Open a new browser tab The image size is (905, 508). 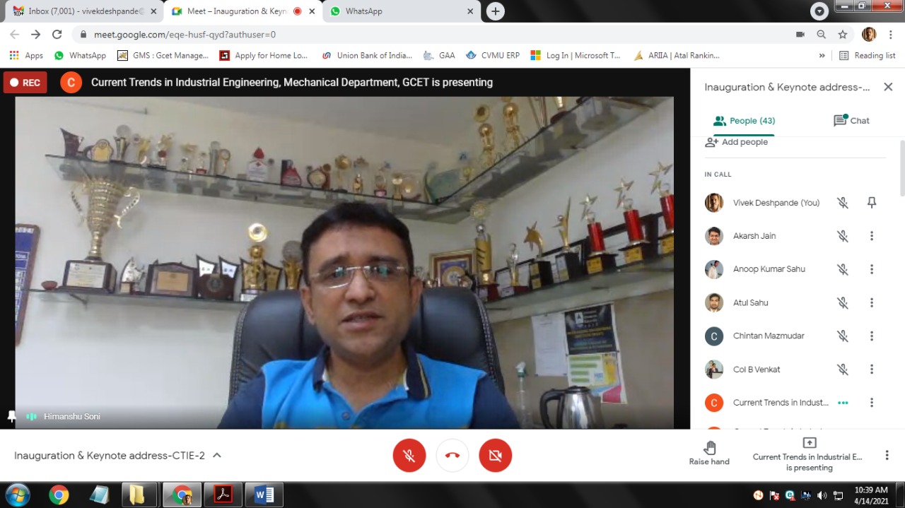pyautogui.click(x=496, y=11)
